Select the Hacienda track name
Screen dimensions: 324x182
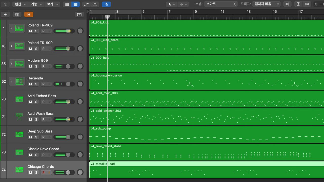35,78
